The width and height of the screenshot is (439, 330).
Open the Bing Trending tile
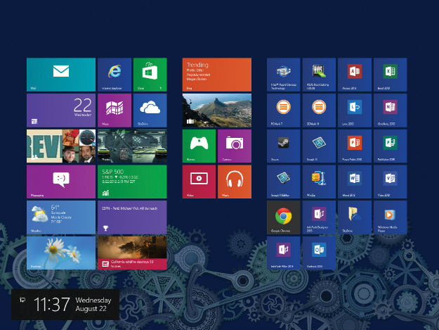(216, 75)
